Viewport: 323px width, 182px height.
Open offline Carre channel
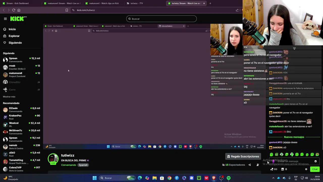point(21,89)
